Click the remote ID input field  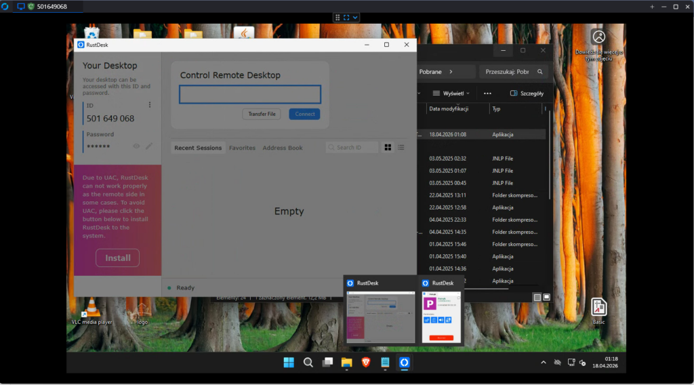point(249,94)
